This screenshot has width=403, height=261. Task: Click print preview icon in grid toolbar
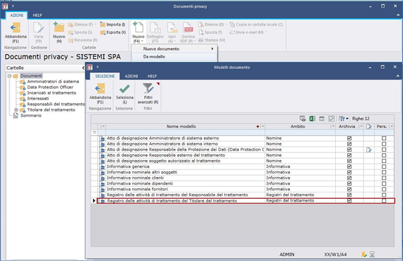click(x=303, y=119)
